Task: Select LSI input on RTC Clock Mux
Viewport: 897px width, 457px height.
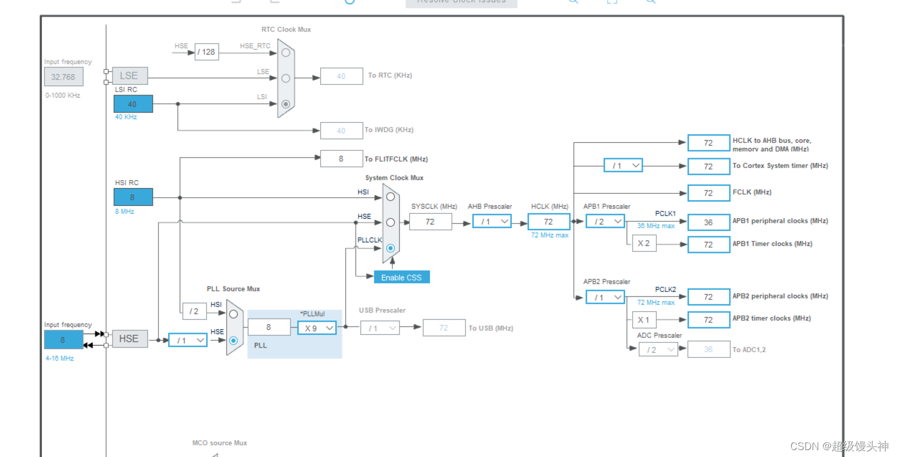Action: point(285,104)
